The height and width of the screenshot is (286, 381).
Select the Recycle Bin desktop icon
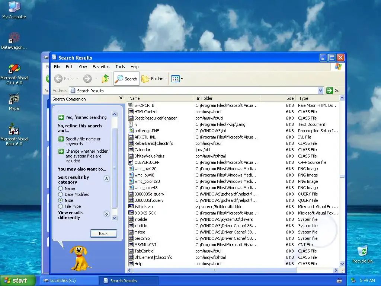362,254
